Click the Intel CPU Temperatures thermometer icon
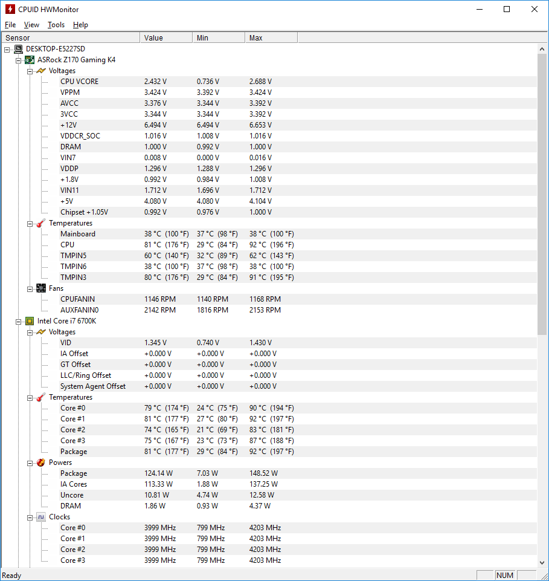The height and width of the screenshot is (581, 549). point(41,397)
